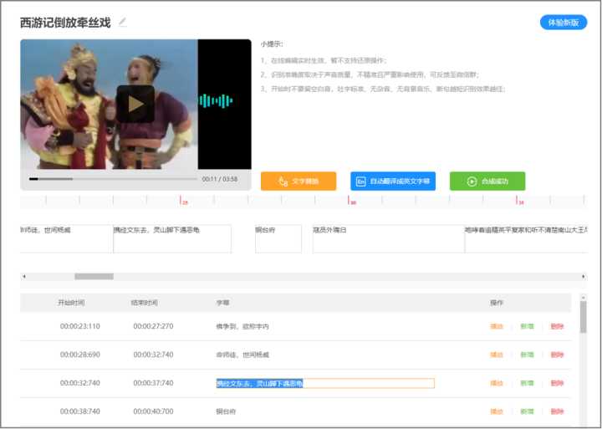Delete the subtitle row starting 00:00:23:110
The width and height of the screenshot is (602, 429).
tap(557, 326)
